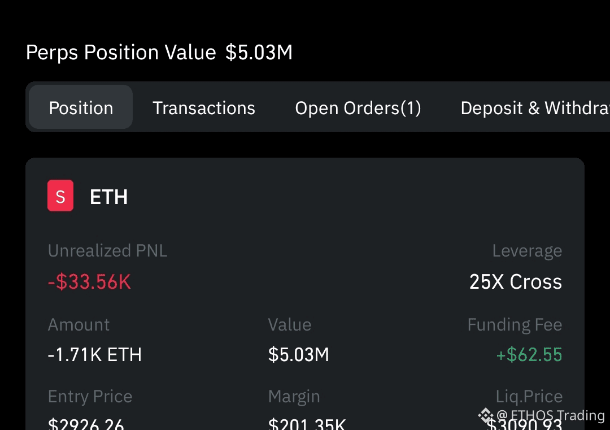Click the green Funding Fee amount +$62.55
The image size is (610, 430).
(x=529, y=355)
